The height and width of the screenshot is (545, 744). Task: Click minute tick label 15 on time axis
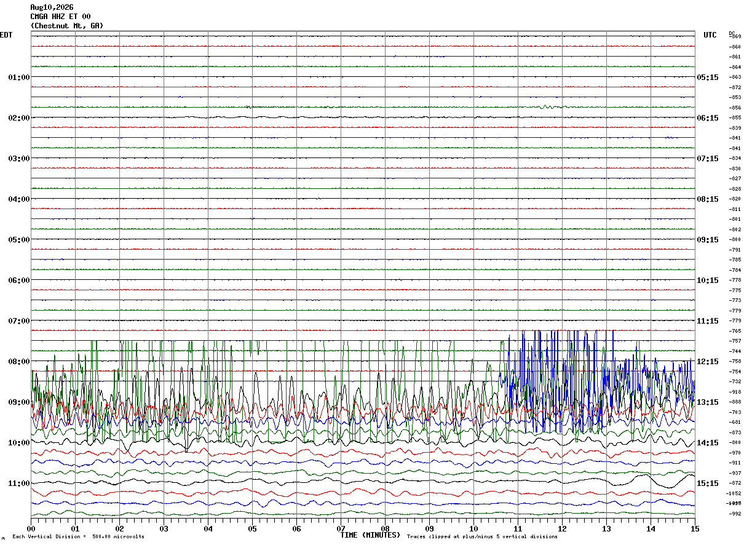point(695,528)
